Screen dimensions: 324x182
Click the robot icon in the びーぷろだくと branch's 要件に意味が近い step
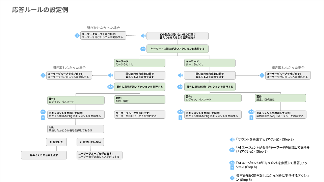click(x=180, y=87)
